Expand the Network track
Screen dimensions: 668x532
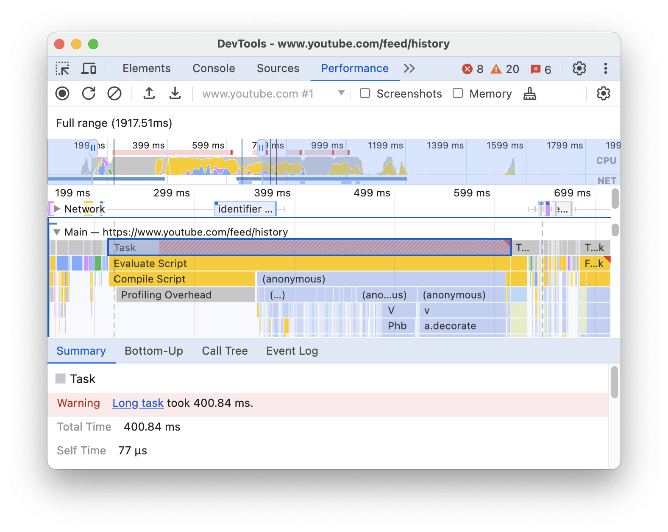click(57, 209)
